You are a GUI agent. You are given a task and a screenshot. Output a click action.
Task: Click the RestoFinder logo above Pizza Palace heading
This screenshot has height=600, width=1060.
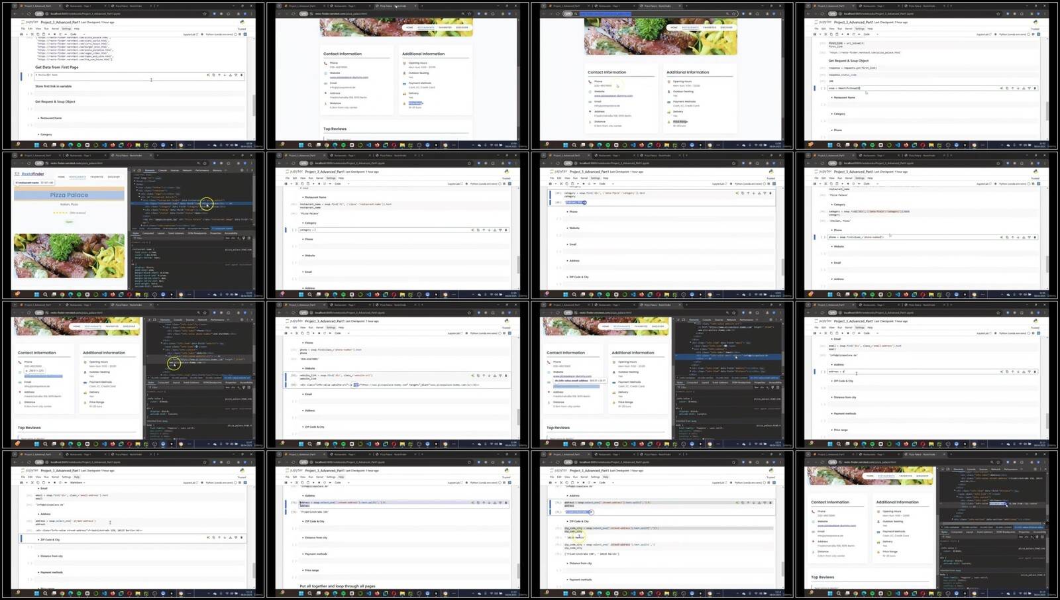(x=28, y=174)
